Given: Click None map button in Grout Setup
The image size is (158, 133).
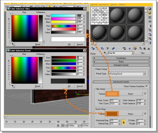Looking at the screenshot, I should 131,114.
